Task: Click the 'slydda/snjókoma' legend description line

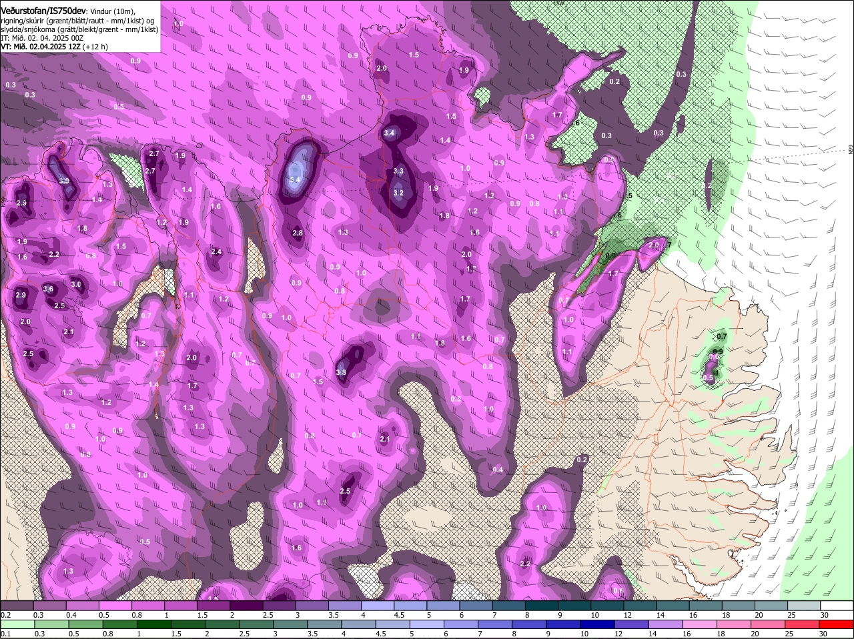Action: [79, 29]
